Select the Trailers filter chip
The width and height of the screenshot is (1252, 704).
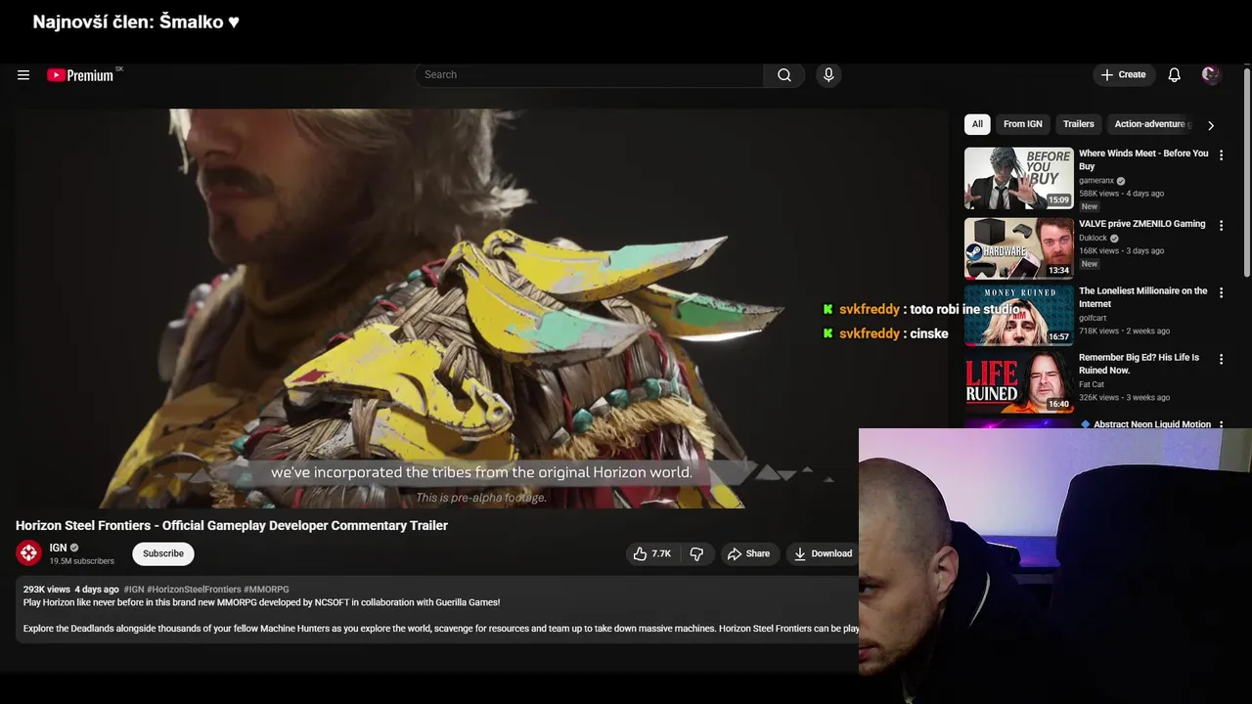click(x=1079, y=124)
